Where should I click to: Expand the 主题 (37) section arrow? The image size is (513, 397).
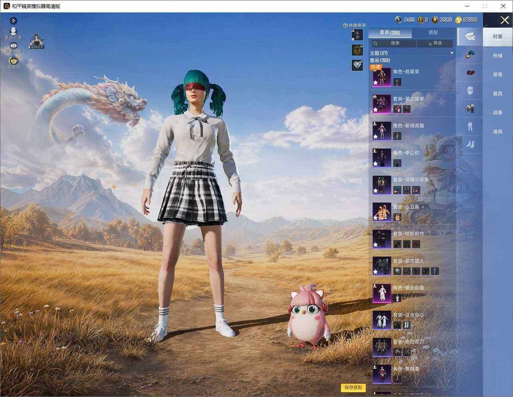pyautogui.click(x=452, y=53)
